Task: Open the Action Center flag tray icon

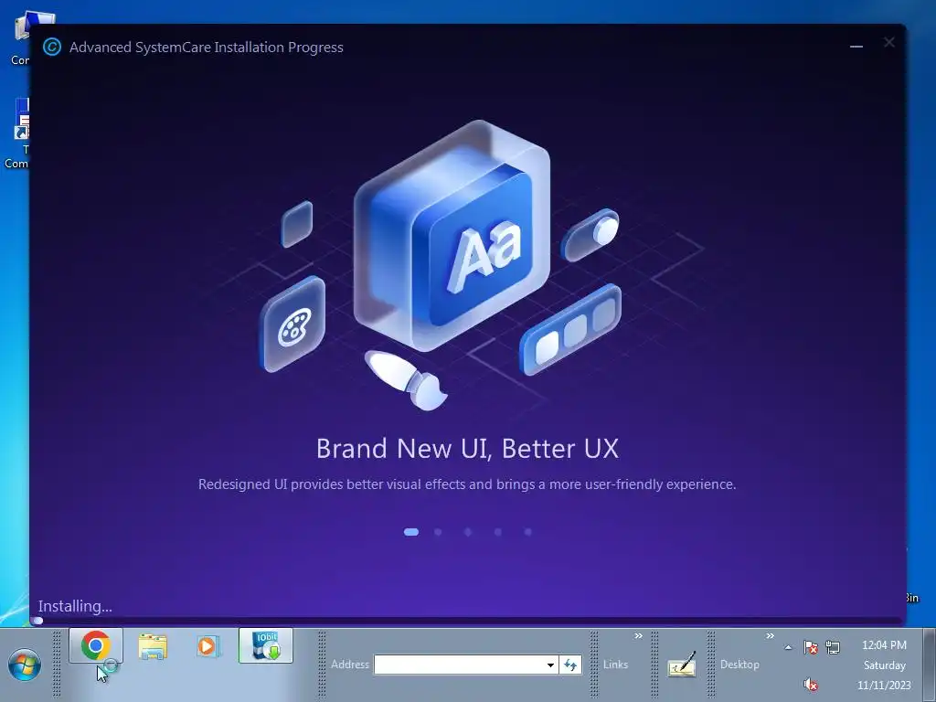Action: [811, 647]
